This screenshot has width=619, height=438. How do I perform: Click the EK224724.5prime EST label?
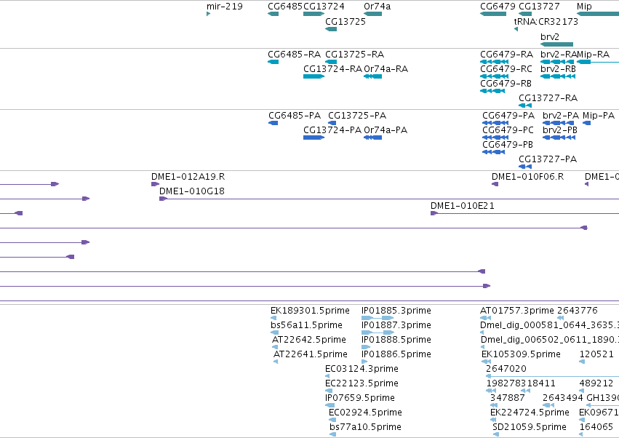pyautogui.click(x=530, y=413)
